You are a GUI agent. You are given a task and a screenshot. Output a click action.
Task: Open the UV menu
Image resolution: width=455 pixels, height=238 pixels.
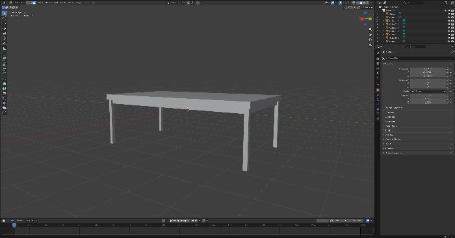point(94,3)
